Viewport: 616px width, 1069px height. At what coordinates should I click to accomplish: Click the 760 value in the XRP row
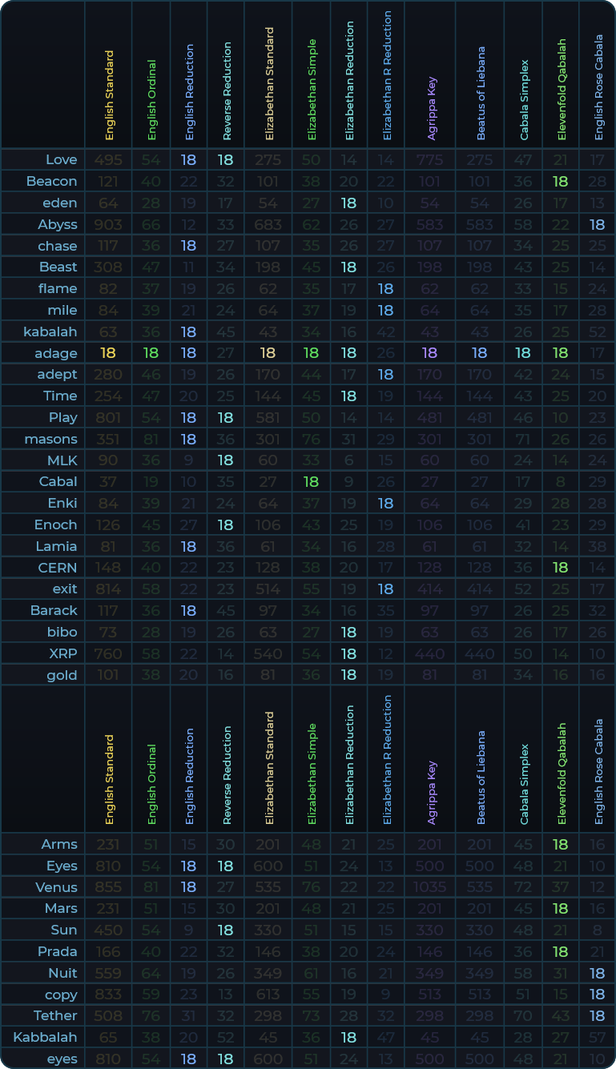point(108,653)
